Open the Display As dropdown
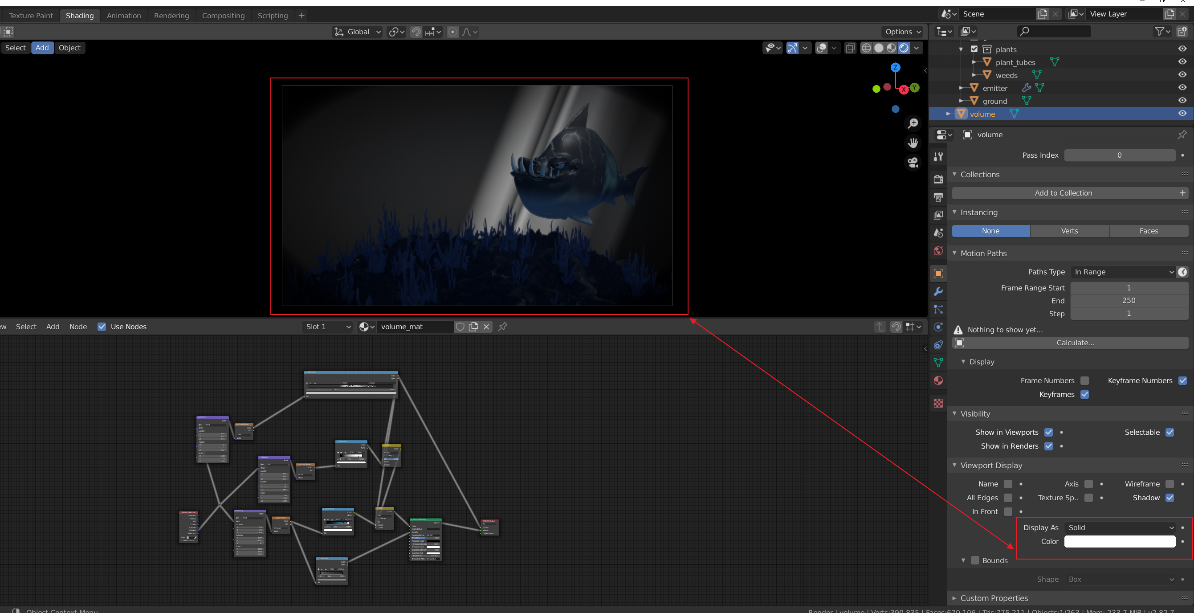Screen dimensions: 1194x613 [x=1119, y=527]
